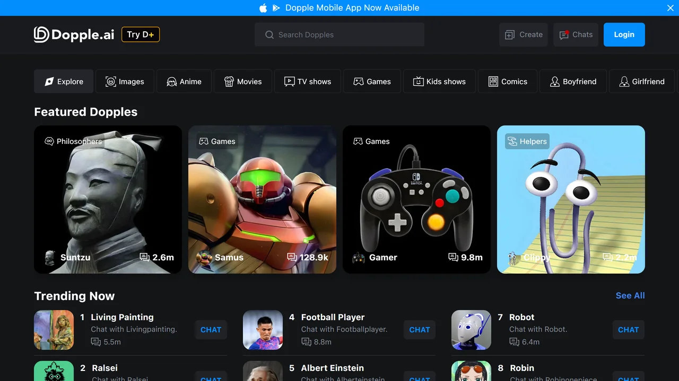679x381 pixels.
Task: Start a chat with Robot
Action: 629,330
